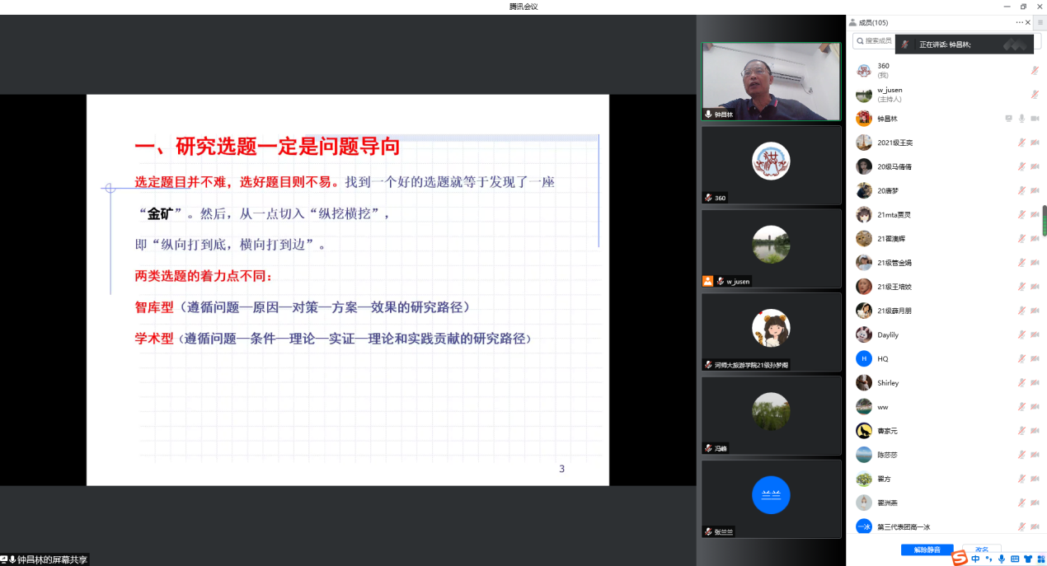Open the hamburger menu beside members panel
Viewport: 1047px width, 566px height.
[1040, 22]
